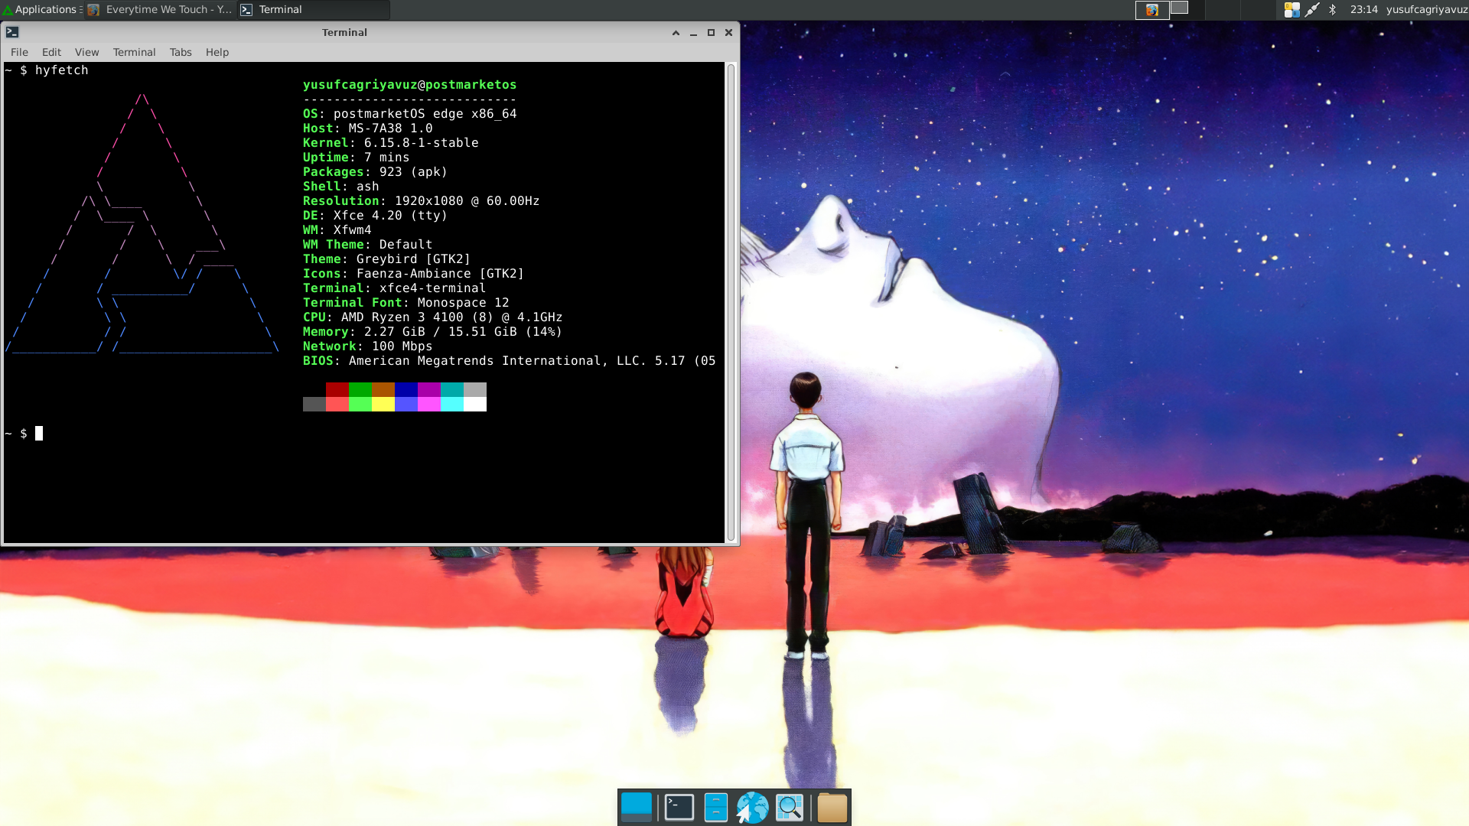This screenshot has height=826, width=1469.
Task: Click the Terminal window vertical scrollbar
Action: pyautogui.click(x=731, y=302)
